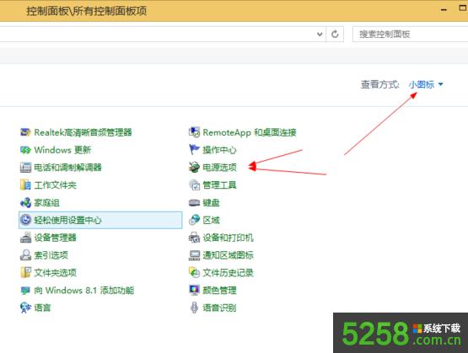Open the 设备和打印机 icon

(194, 238)
